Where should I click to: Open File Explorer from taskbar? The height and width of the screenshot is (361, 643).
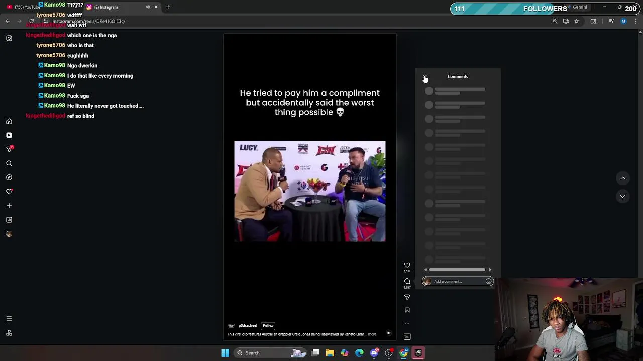(x=330, y=353)
